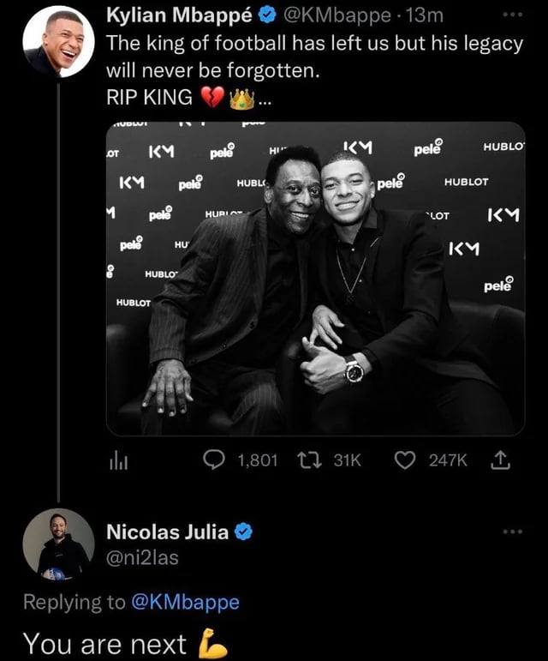
Task: Open the three-dot menu on Mbappé's tweet
Action: click(512, 16)
